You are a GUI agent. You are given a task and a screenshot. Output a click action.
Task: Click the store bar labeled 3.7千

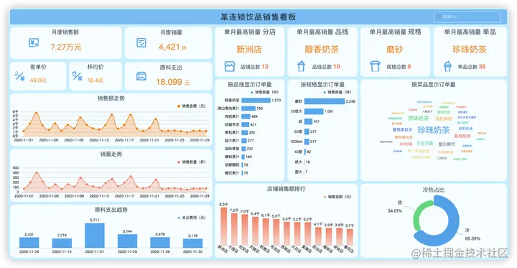350,236
